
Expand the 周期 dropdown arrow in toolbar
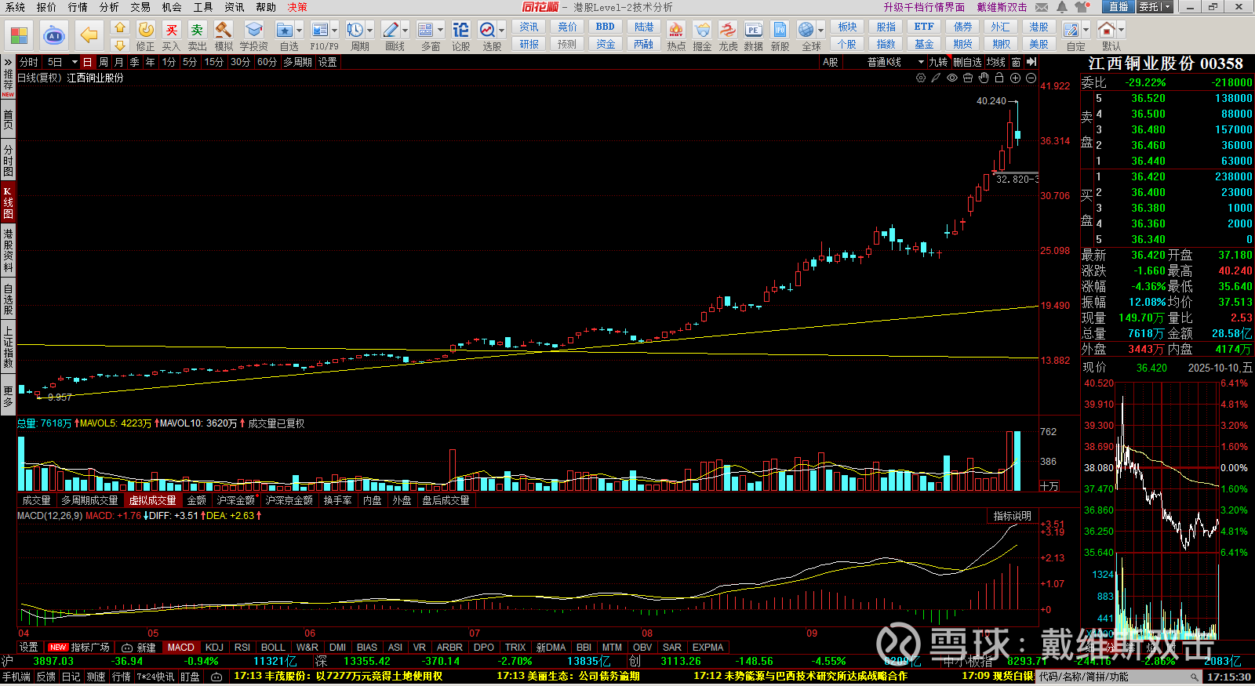[x=369, y=31]
